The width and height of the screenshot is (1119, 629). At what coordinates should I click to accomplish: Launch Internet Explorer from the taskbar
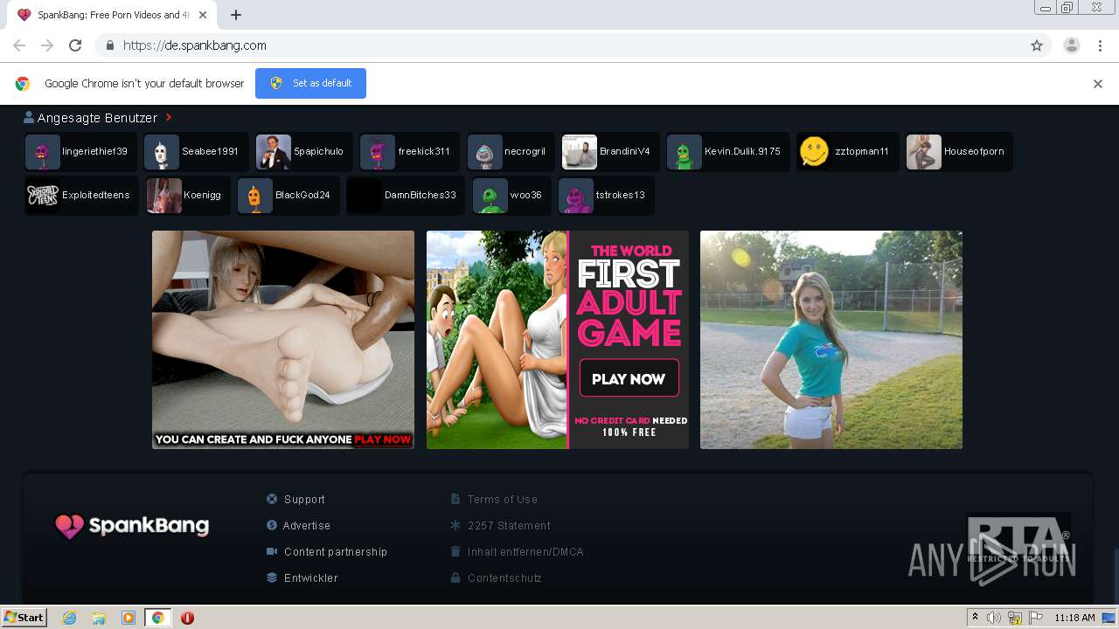click(x=70, y=618)
